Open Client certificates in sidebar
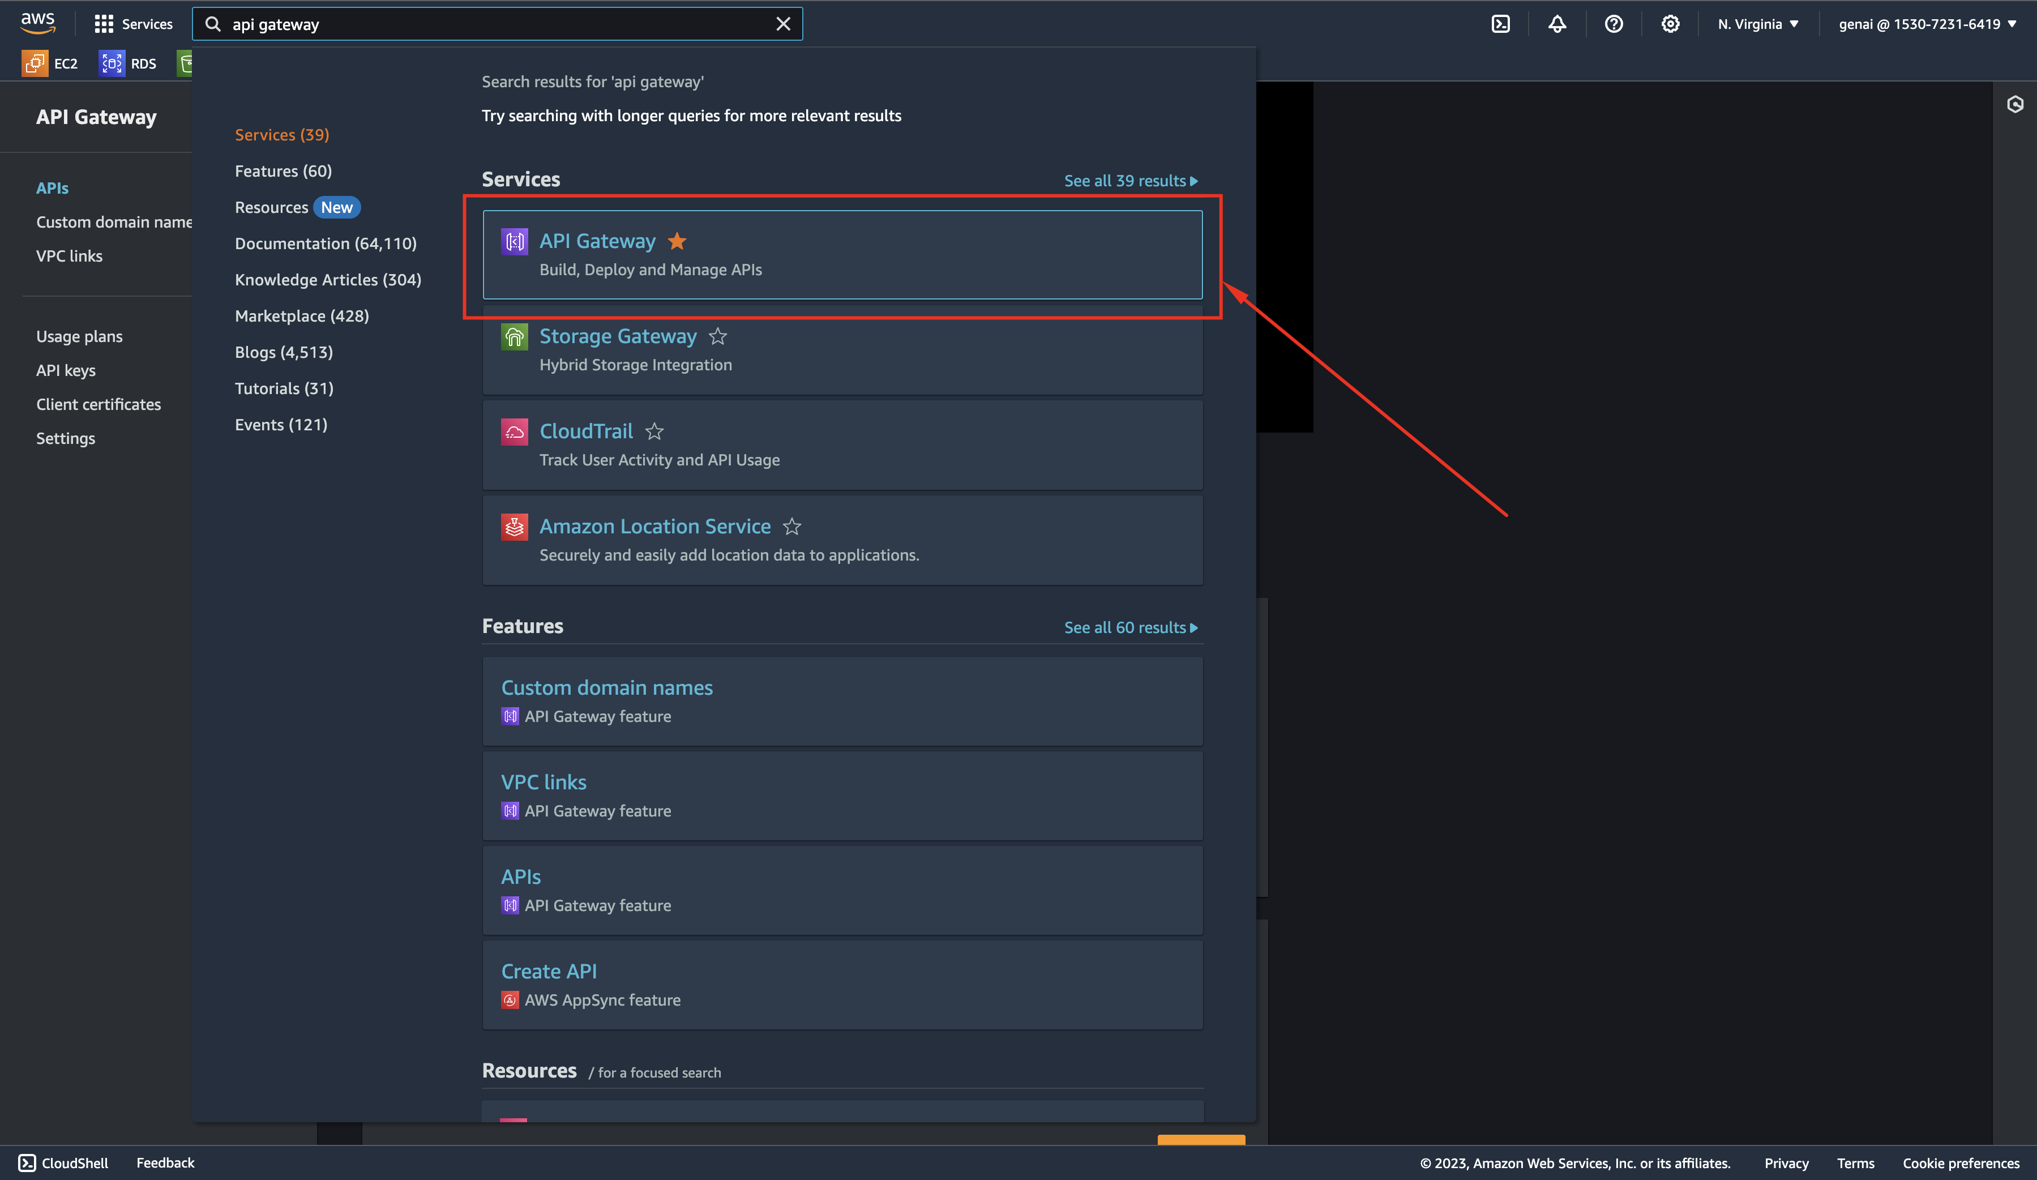 coord(99,404)
